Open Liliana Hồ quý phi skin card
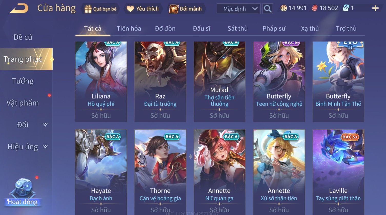 (101, 82)
